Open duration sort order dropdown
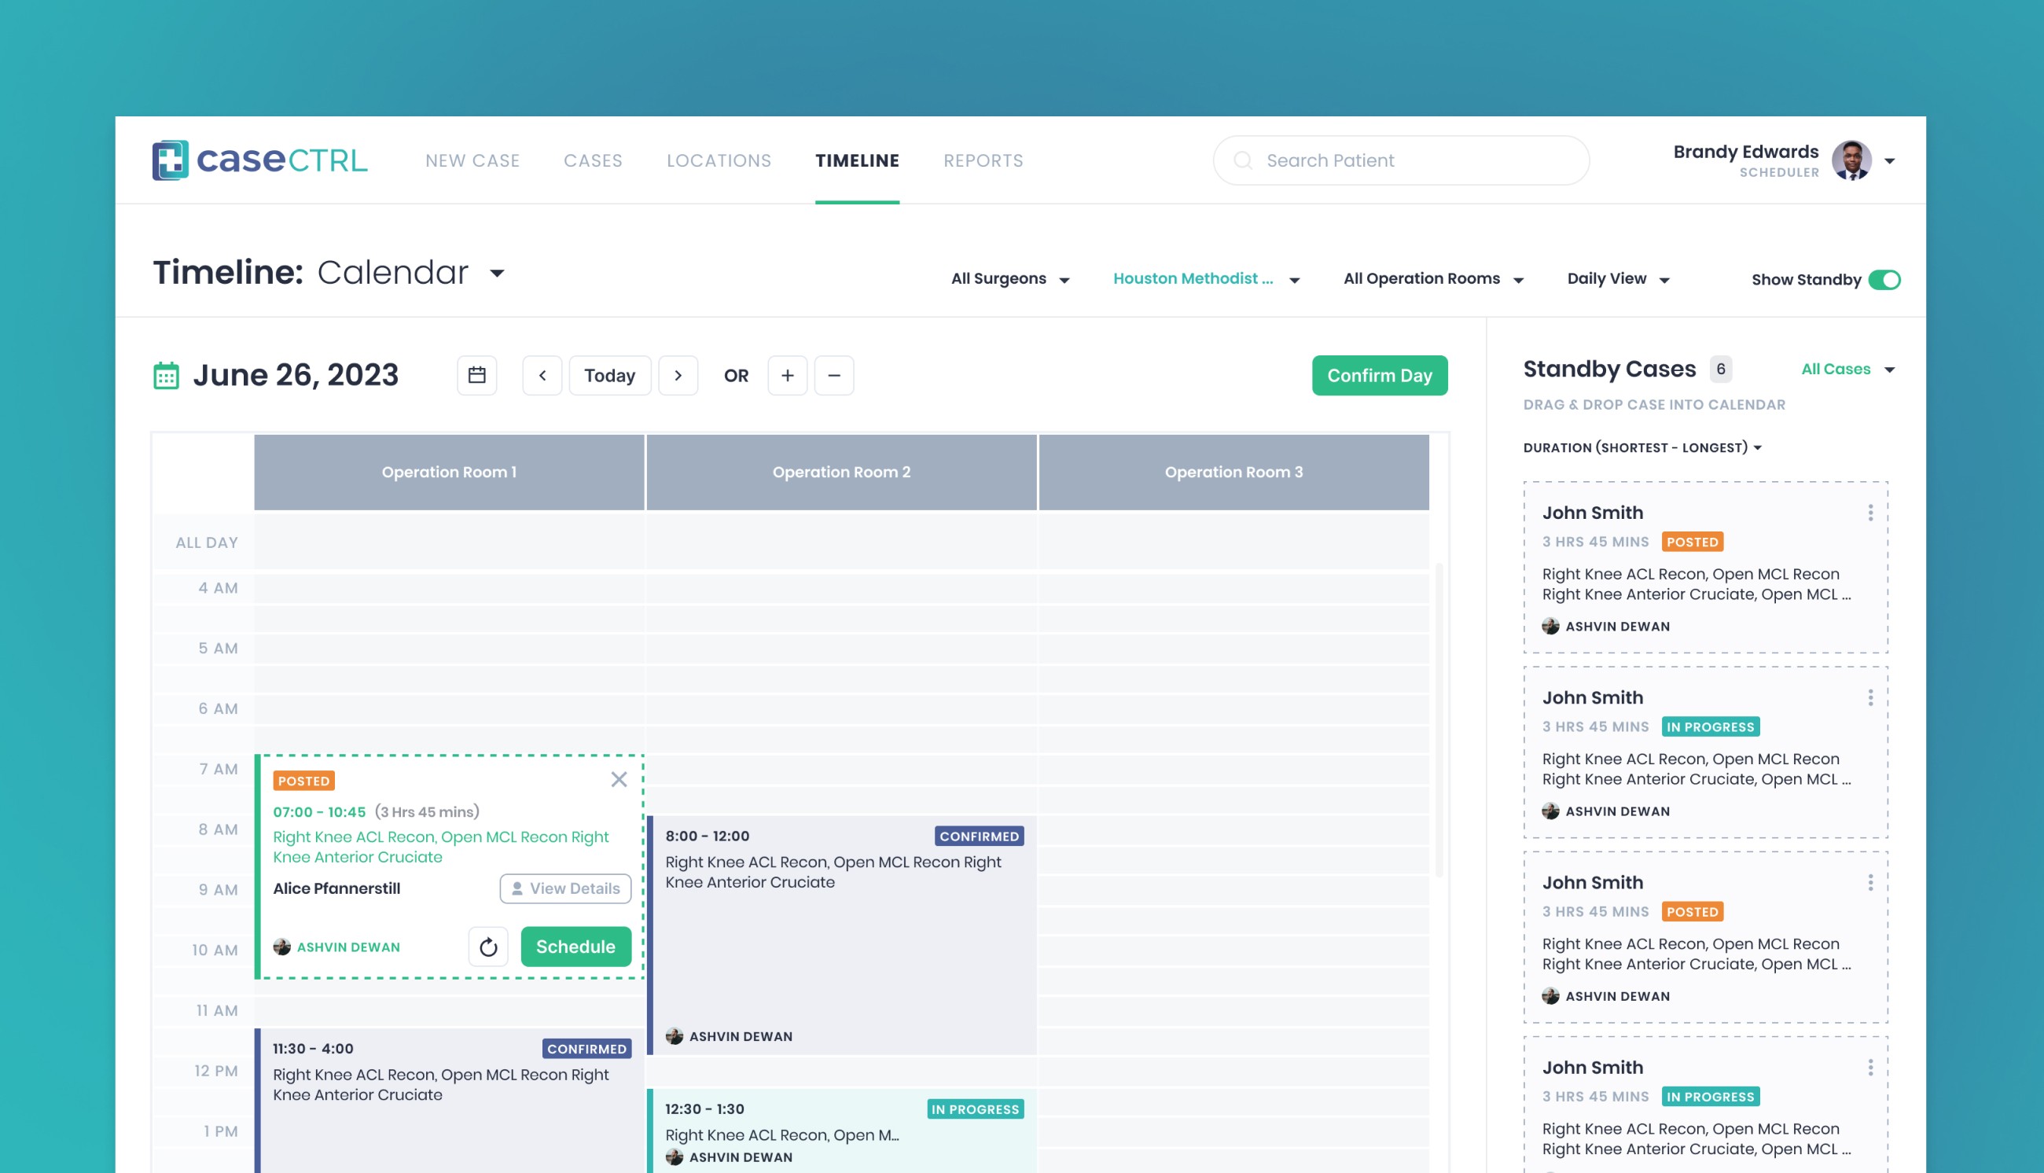 coord(1642,447)
